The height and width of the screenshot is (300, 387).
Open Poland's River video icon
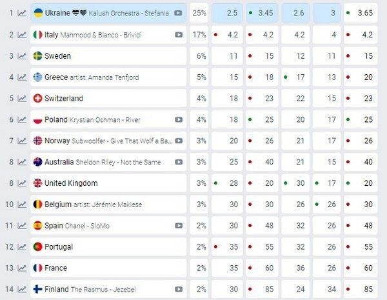pyautogui.click(x=179, y=120)
